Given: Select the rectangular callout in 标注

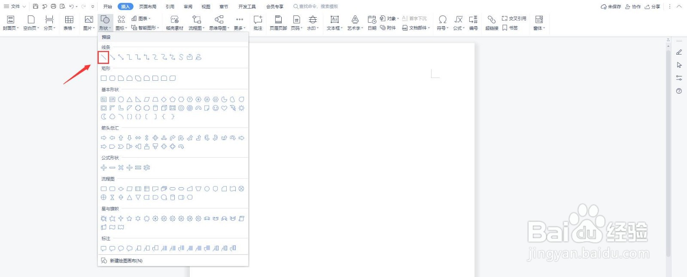Looking at the screenshot, I should 103,248.
